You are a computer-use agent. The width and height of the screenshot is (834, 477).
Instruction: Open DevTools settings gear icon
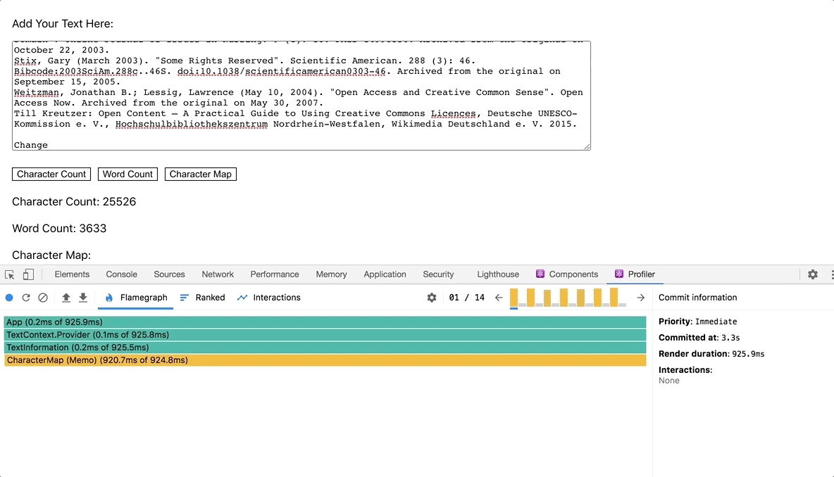[813, 274]
